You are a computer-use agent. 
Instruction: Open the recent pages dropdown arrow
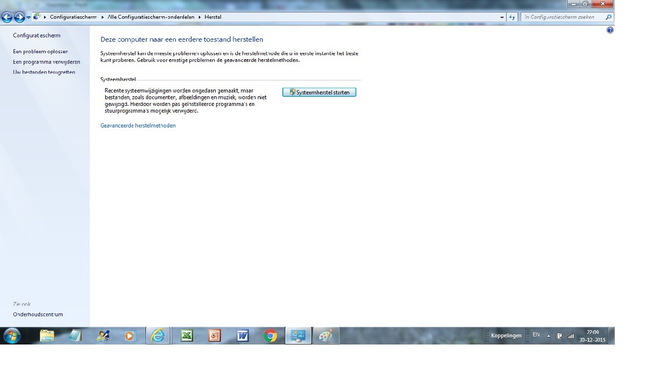pos(29,17)
